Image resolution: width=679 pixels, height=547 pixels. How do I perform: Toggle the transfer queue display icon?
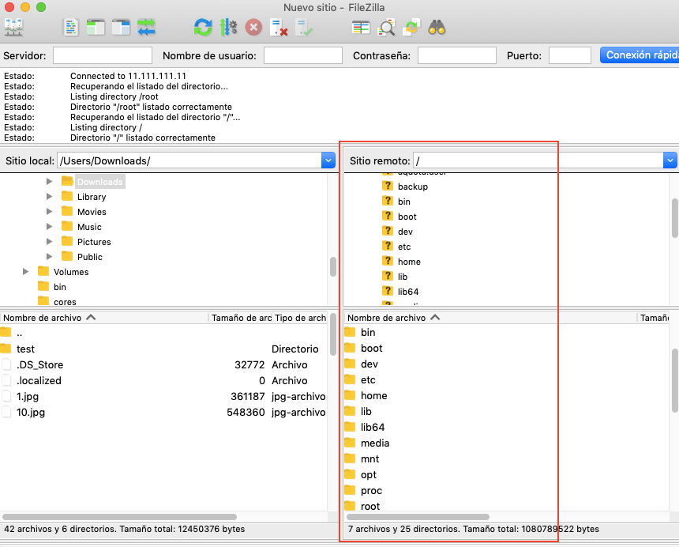coord(146,28)
